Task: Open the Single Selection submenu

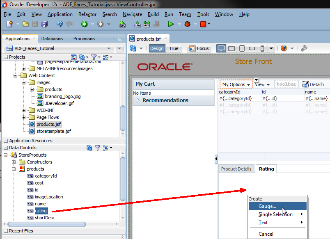Action: (x=277, y=214)
